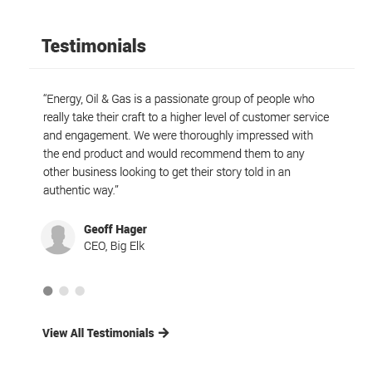
Task: Jump to the third testimonial dot
Action: click(80, 291)
